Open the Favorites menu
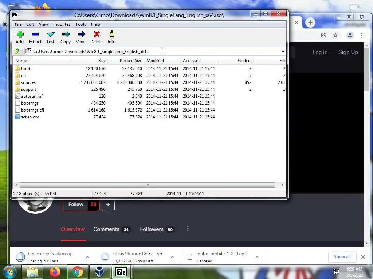 tap(62, 24)
